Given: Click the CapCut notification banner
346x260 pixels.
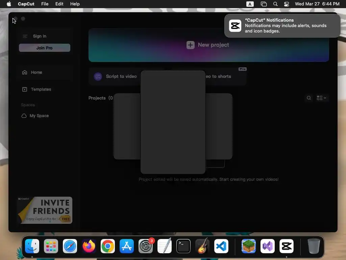Looking at the screenshot, I should coord(282,26).
